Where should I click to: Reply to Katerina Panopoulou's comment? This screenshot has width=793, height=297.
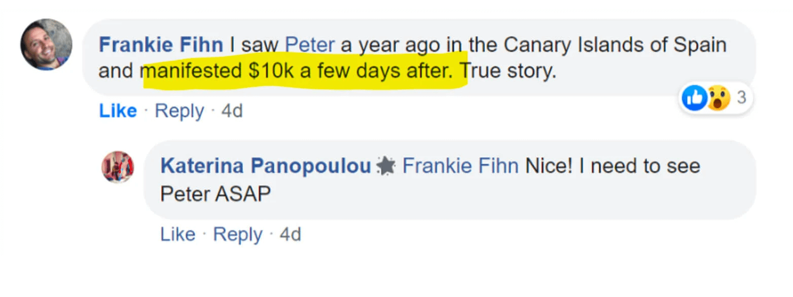click(x=237, y=235)
